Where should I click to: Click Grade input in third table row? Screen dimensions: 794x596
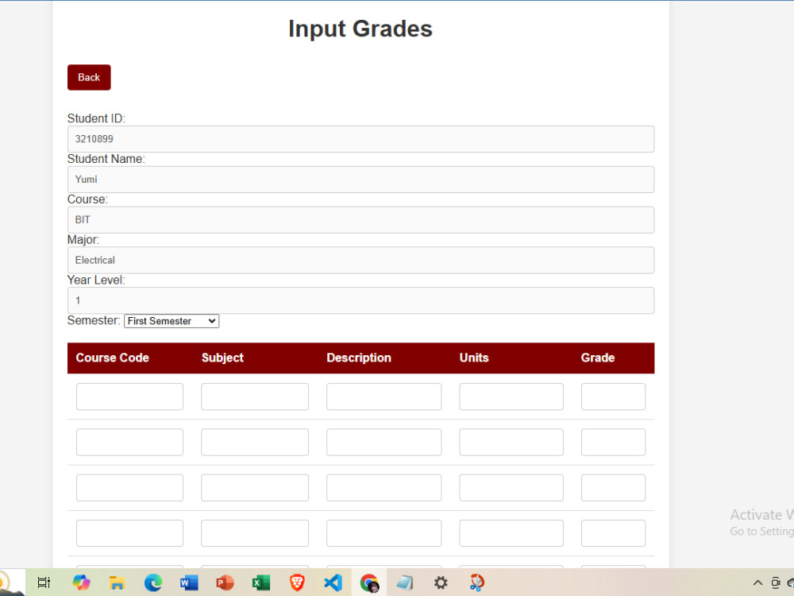(x=613, y=488)
